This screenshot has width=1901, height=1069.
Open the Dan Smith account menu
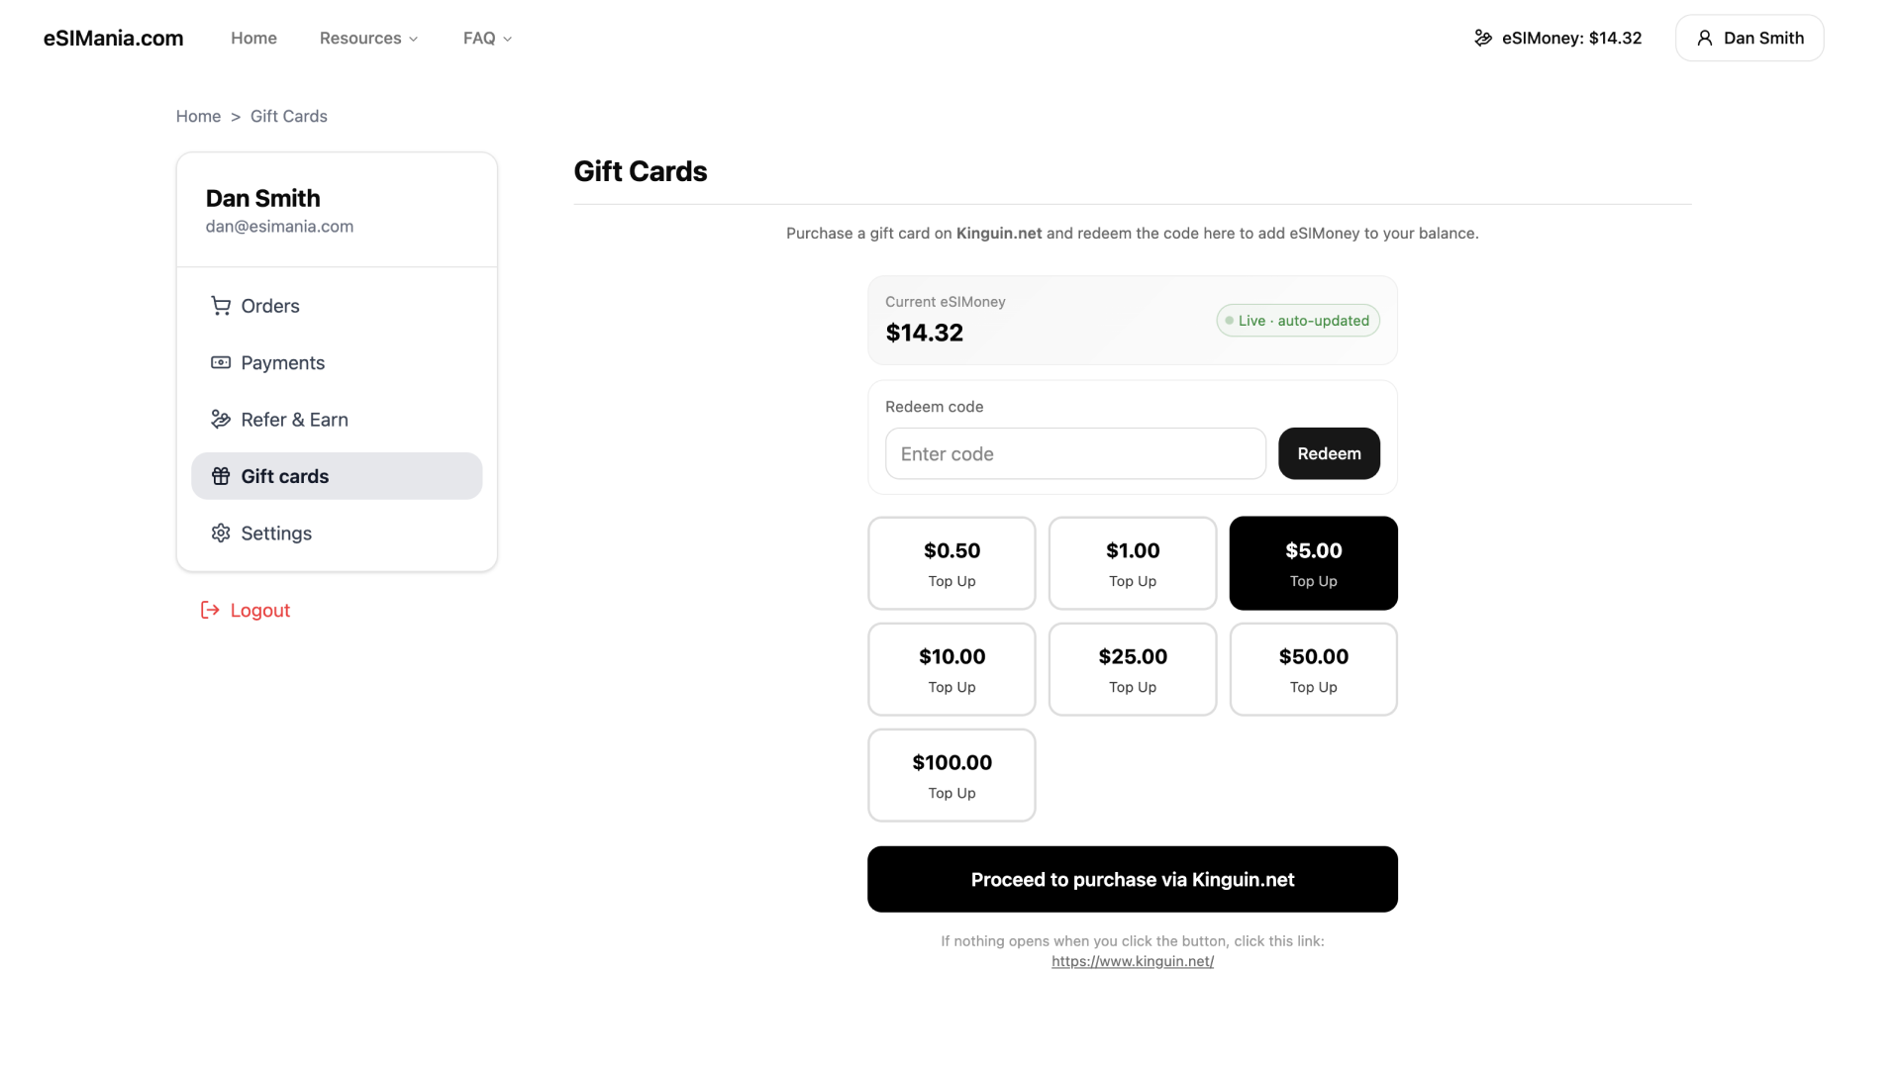click(1749, 38)
